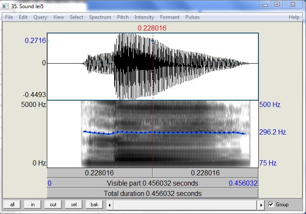Click the 0 Hz spectrogram label
306x214 pixels.
[39, 163]
